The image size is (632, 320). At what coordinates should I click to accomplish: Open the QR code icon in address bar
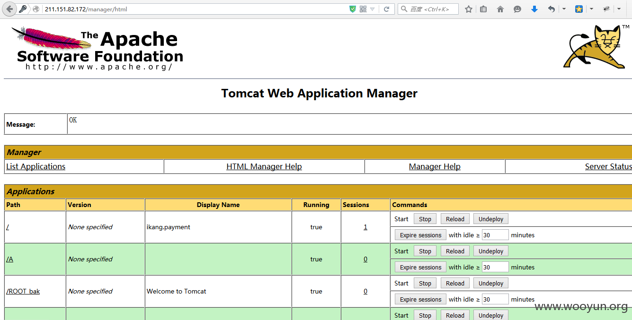click(363, 9)
